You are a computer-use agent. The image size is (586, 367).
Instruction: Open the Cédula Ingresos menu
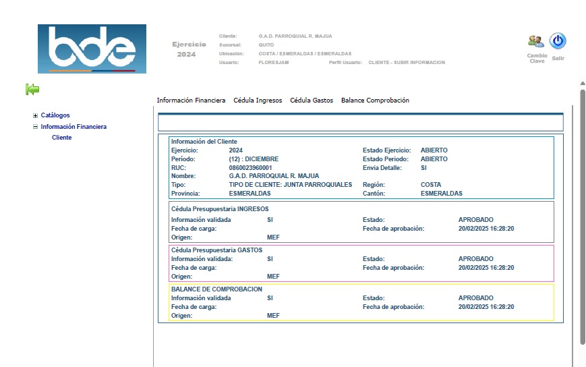[x=258, y=101]
